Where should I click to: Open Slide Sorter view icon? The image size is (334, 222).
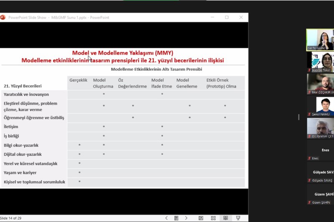tap(213, 218)
